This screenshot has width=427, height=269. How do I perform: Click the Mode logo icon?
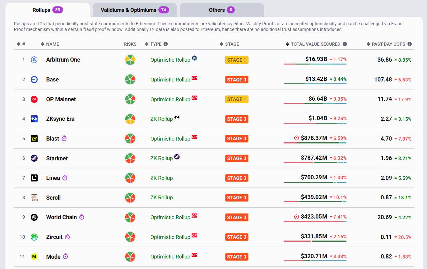point(34,257)
